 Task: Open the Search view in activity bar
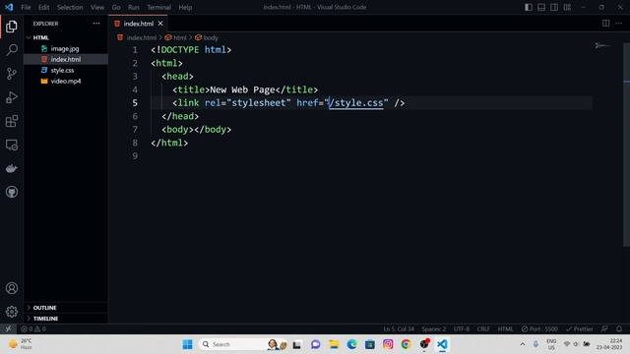[12, 50]
